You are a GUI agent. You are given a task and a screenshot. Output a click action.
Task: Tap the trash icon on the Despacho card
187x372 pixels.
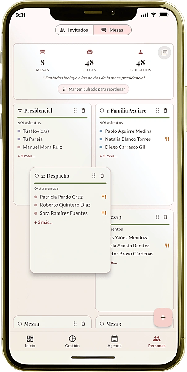tap(102, 175)
